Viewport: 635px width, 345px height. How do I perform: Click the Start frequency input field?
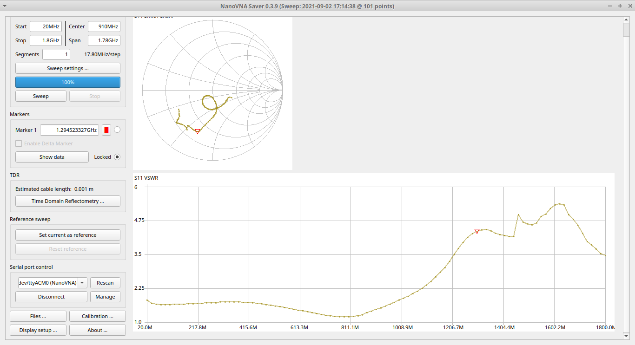coord(46,26)
